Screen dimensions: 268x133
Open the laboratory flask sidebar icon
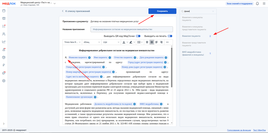(4, 49)
